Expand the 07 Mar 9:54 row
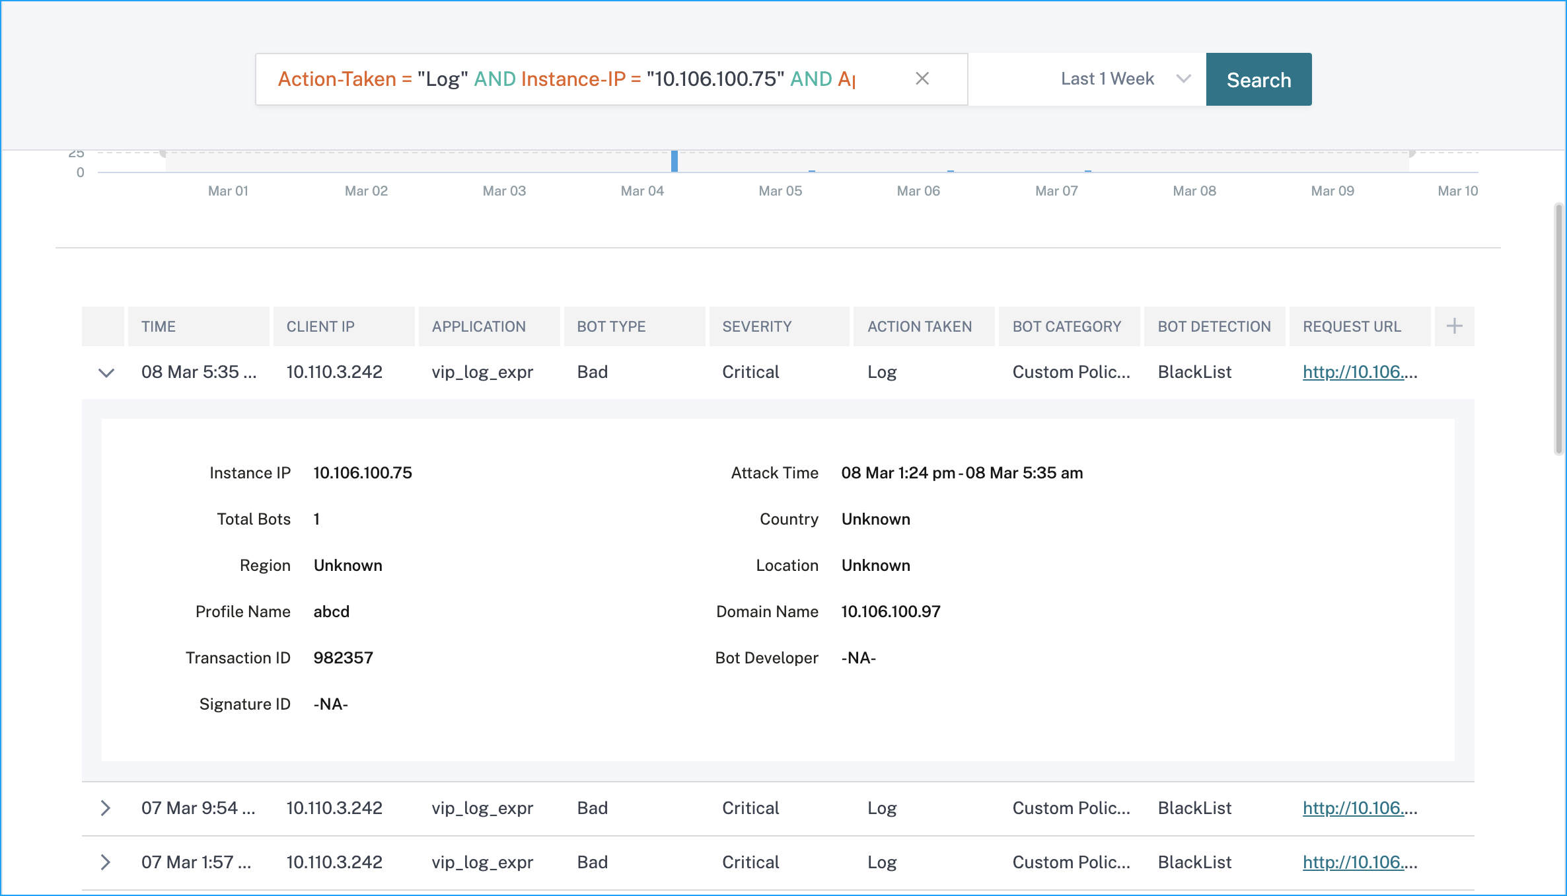The width and height of the screenshot is (1567, 896). pos(105,807)
